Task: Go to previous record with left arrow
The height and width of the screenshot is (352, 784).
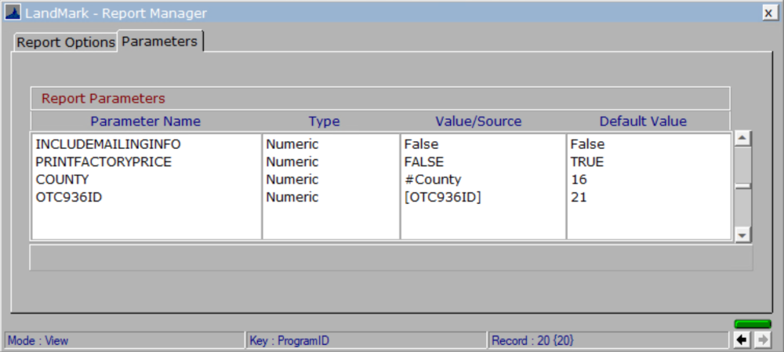Action: click(742, 340)
